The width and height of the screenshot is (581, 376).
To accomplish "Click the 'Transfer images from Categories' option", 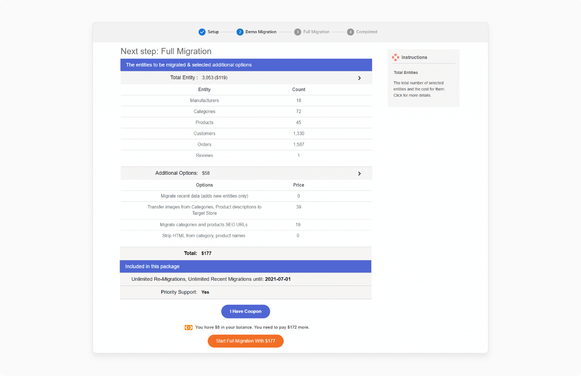I will [205, 210].
